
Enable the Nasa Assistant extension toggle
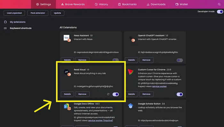[116, 60]
